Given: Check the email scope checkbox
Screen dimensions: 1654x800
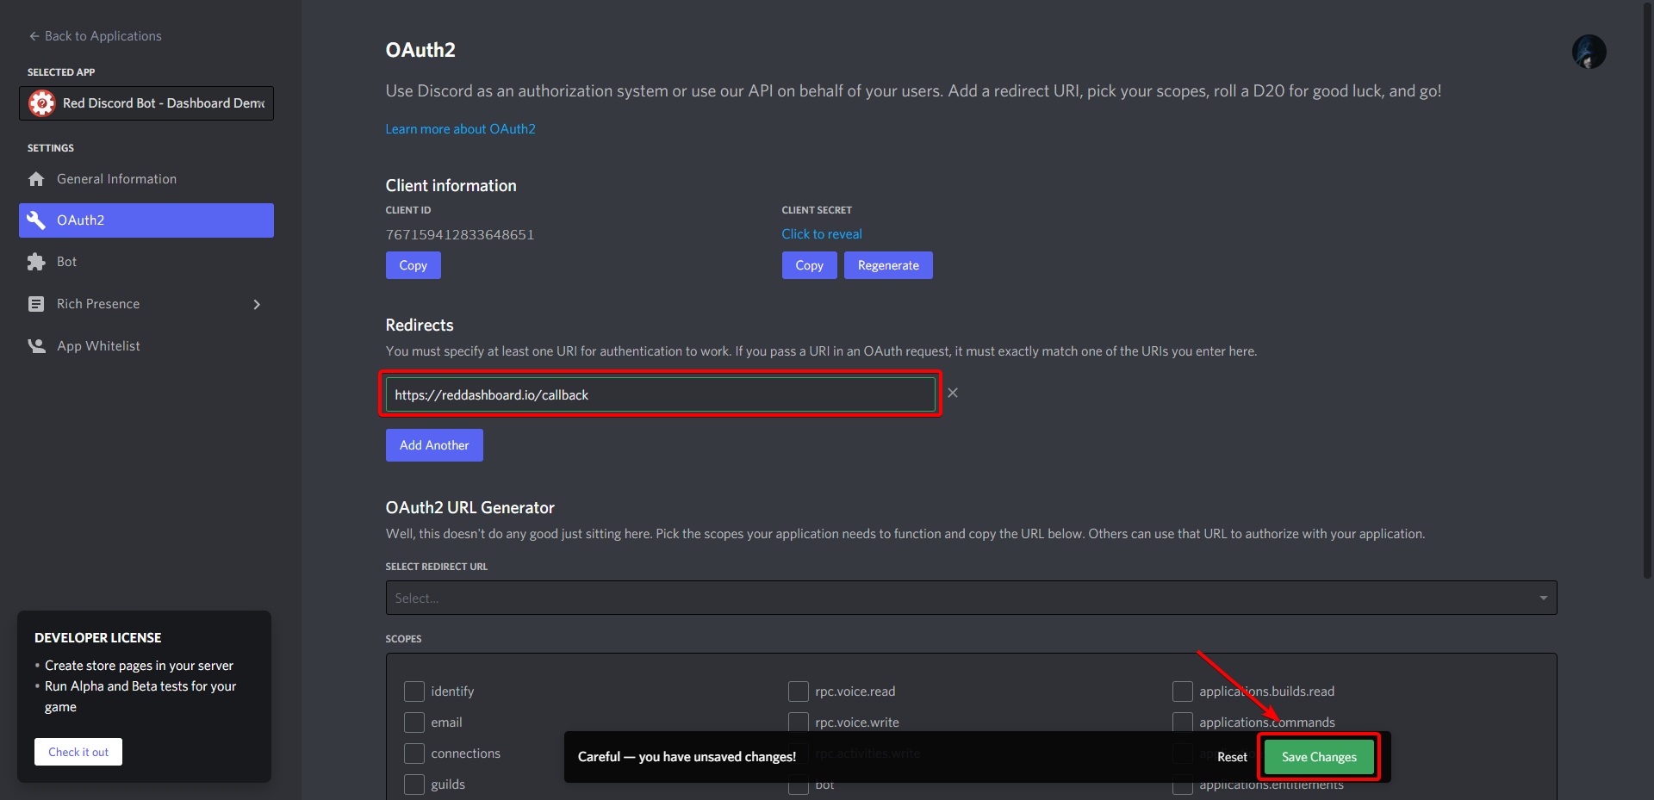Looking at the screenshot, I should coord(414,722).
